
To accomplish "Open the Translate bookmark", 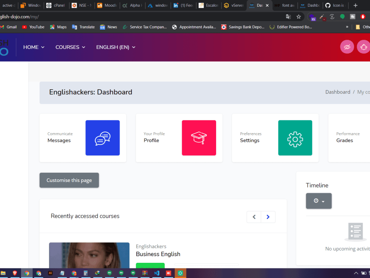I will (x=83, y=27).
